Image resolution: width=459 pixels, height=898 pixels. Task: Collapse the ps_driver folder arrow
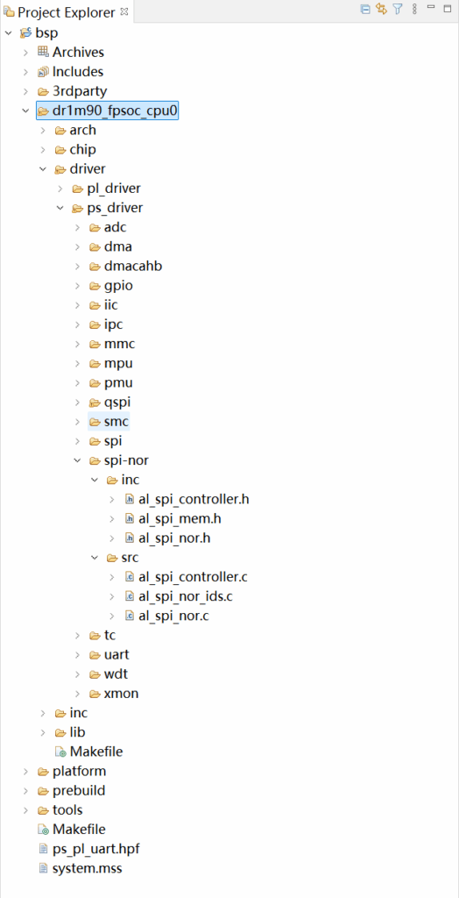tap(60, 208)
